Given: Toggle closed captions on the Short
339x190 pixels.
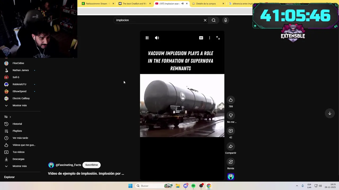Looking at the screenshot, I should [201, 38].
